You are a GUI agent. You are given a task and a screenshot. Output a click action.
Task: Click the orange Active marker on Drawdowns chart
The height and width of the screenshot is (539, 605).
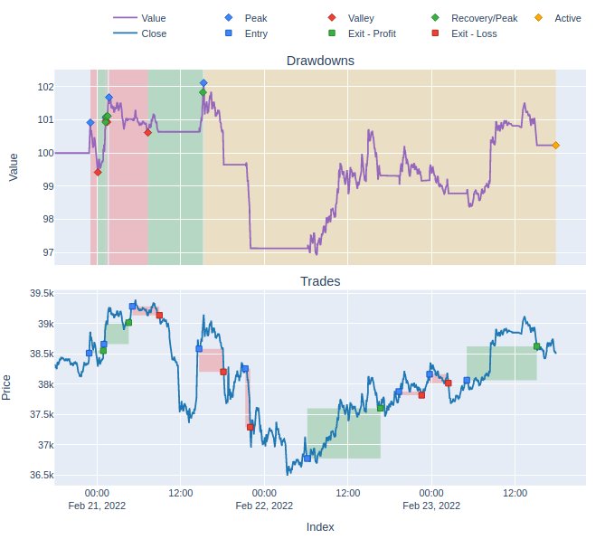coord(555,145)
